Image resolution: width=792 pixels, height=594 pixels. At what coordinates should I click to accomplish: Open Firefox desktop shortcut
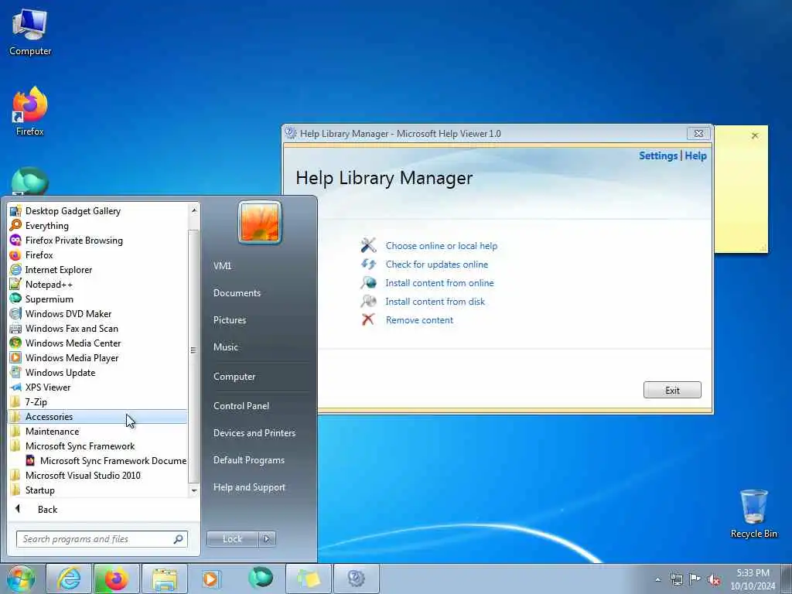coord(30,111)
